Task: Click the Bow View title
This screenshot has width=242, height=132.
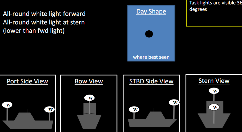Action: (89, 81)
